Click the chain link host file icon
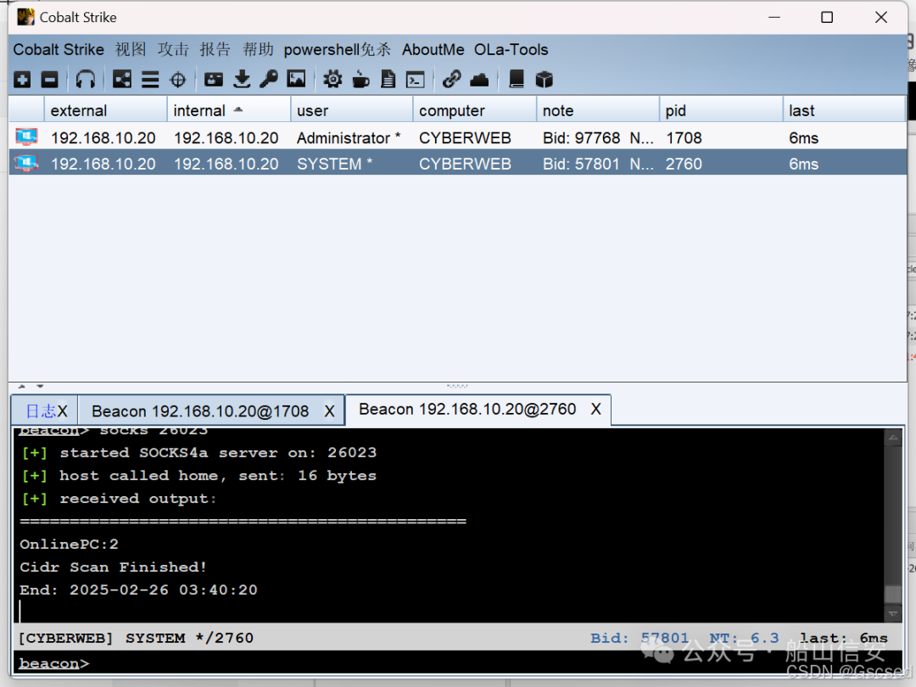 [451, 80]
